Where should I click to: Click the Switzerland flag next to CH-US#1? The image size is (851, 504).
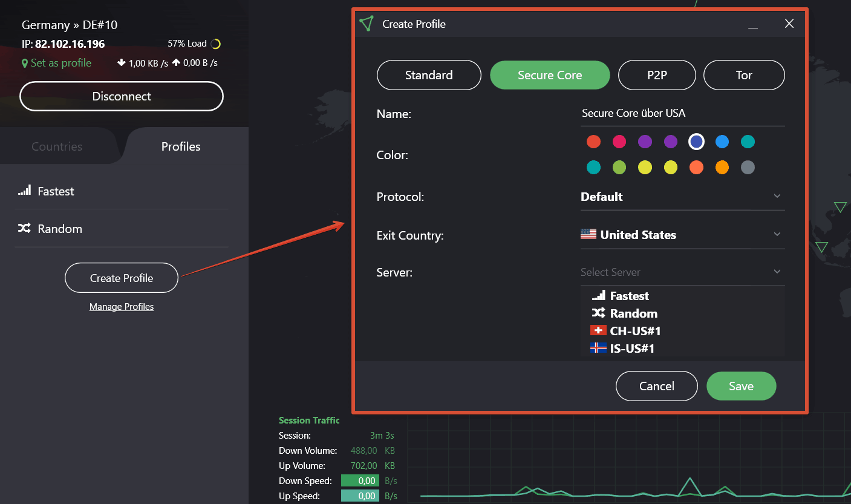click(x=598, y=330)
